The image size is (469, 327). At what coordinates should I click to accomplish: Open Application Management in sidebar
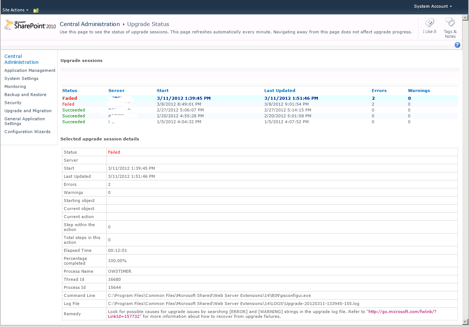click(30, 70)
